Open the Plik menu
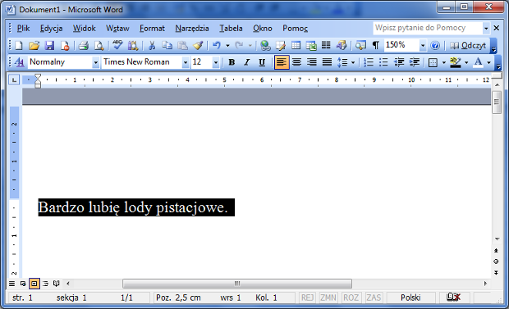This screenshot has width=509, height=309. coord(23,29)
